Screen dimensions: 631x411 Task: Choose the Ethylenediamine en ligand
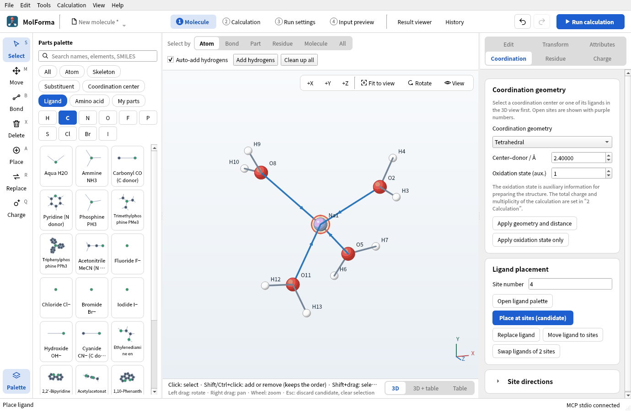pyautogui.click(x=128, y=342)
